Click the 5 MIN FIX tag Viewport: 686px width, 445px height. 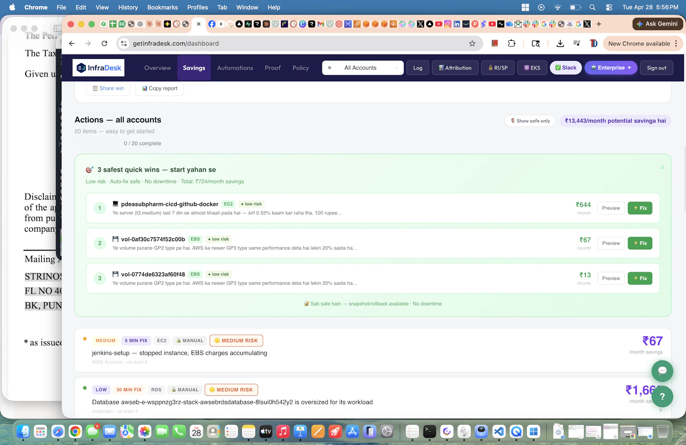coord(136,340)
